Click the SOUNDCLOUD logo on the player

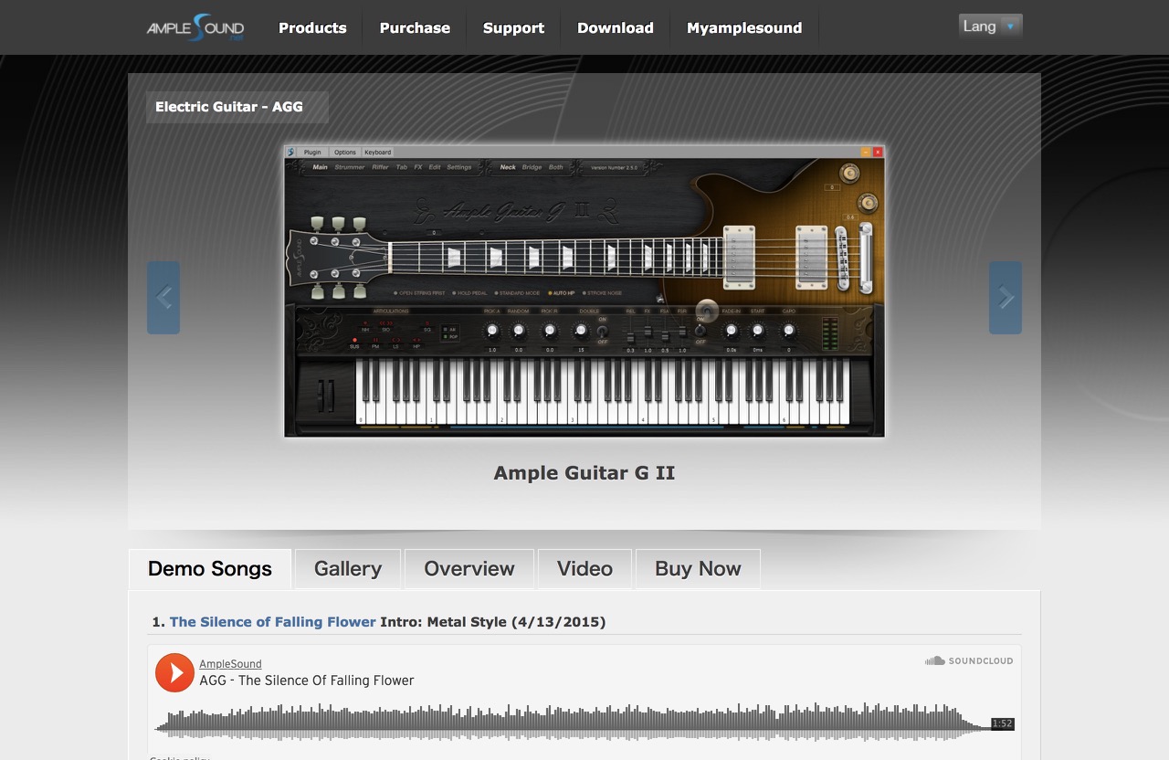click(x=970, y=660)
